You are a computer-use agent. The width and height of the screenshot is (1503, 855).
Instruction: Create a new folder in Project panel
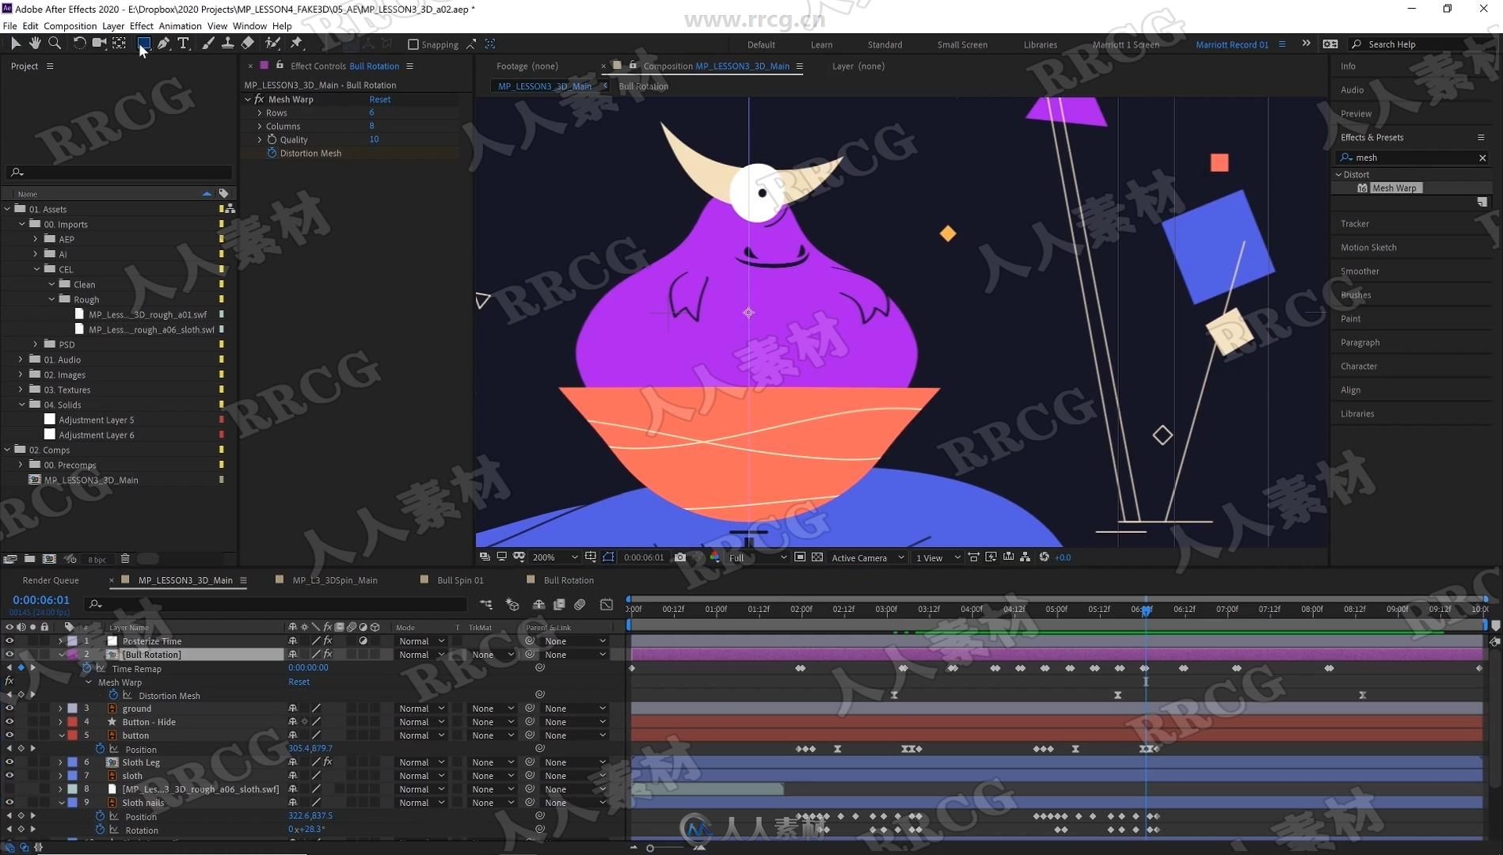(29, 559)
